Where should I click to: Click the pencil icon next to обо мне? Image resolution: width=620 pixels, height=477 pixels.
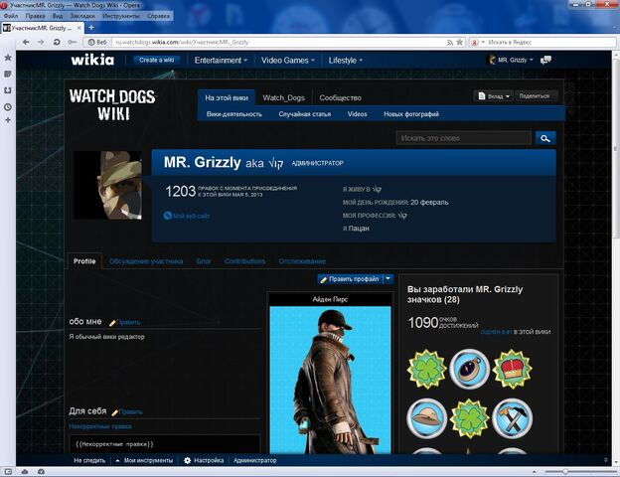(x=112, y=323)
